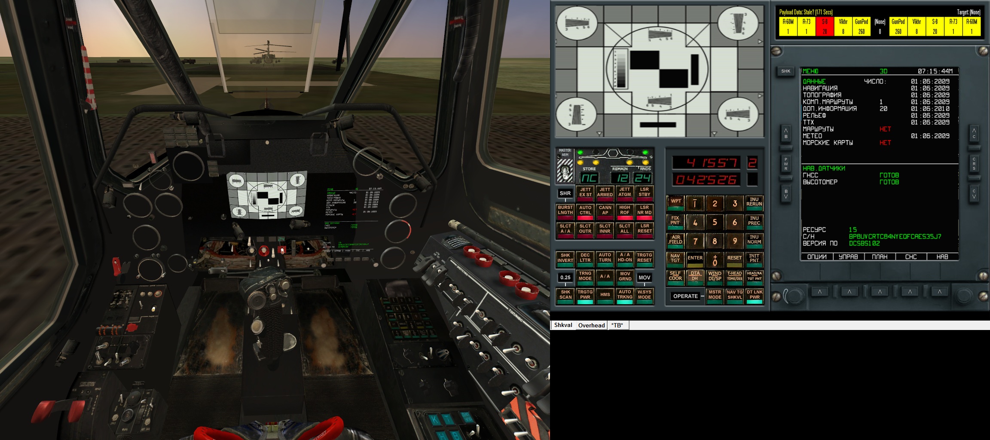
Task: Click the ABRIS B up arrow key
Action: tap(786, 134)
